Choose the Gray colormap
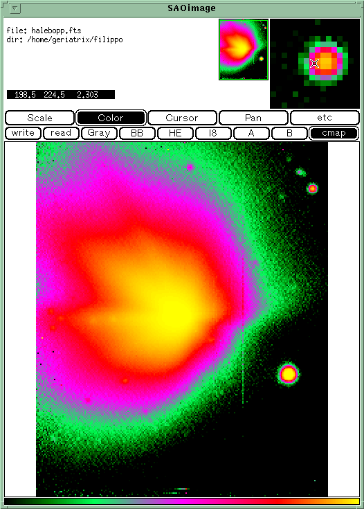This screenshot has height=509, width=364. (x=99, y=133)
